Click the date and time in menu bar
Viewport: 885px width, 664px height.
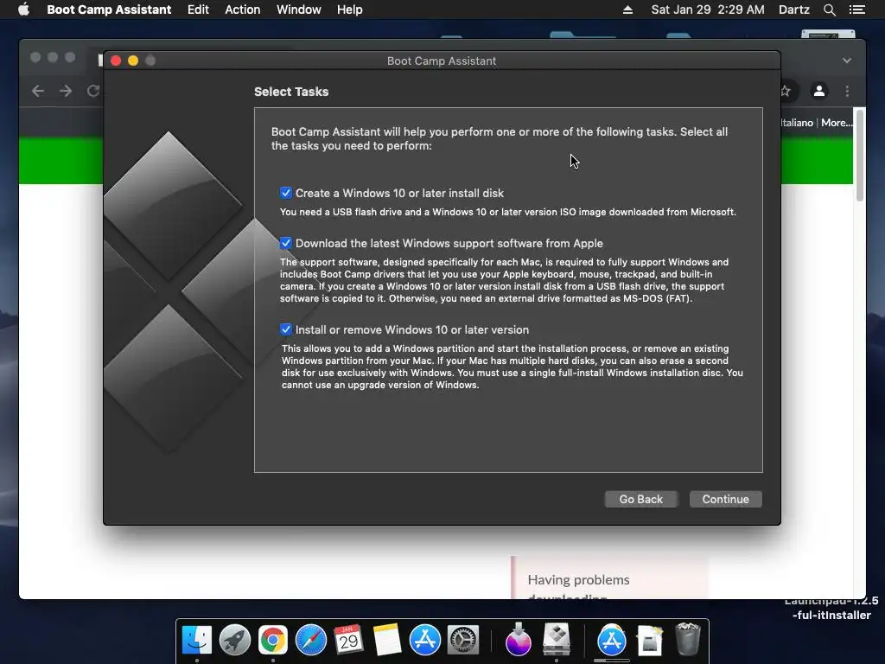coord(708,10)
